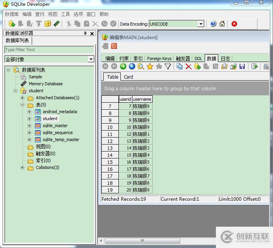Click the userid cell with value 20
The image size is (273, 248).
(x=125, y=190)
